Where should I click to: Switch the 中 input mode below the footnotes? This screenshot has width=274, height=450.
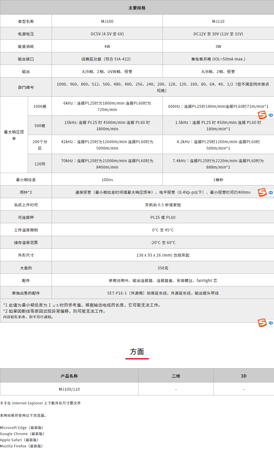pos(271,323)
